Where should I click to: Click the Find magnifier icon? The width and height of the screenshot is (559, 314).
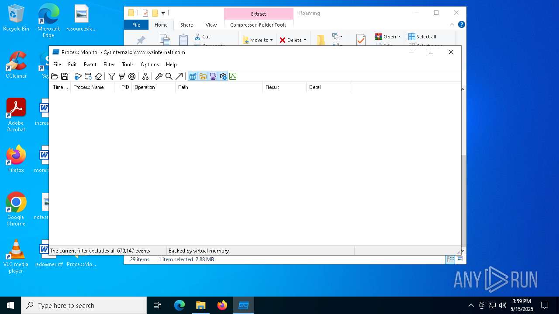click(169, 76)
